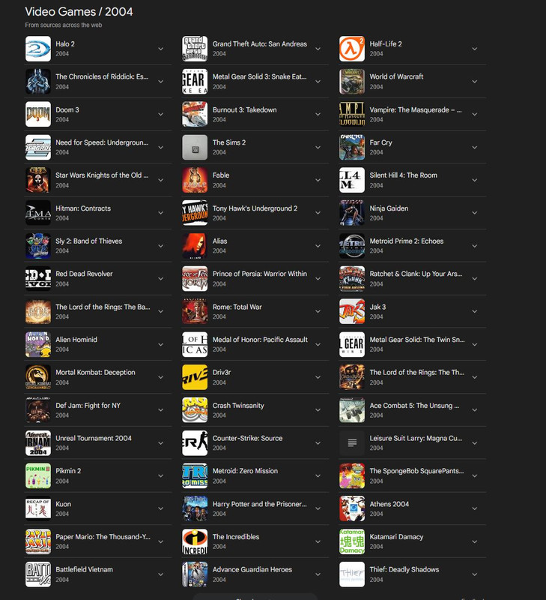546x600 pixels.
Task: Click the Grand Theft Auto: San Andreas cover
Action: click(x=195, y=49)
